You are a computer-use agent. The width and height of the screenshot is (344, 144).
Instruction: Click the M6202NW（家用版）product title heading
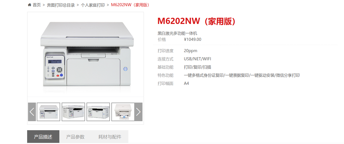tap(197, 21)
